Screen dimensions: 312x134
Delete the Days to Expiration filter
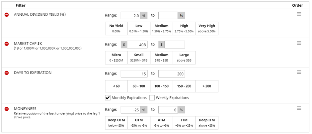tap(7, 73)
